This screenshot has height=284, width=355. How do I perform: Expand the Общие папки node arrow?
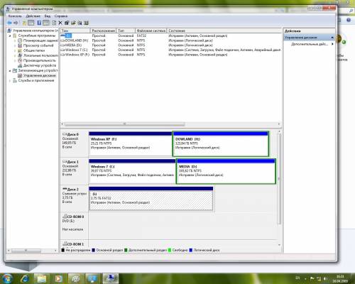point(15,50)
